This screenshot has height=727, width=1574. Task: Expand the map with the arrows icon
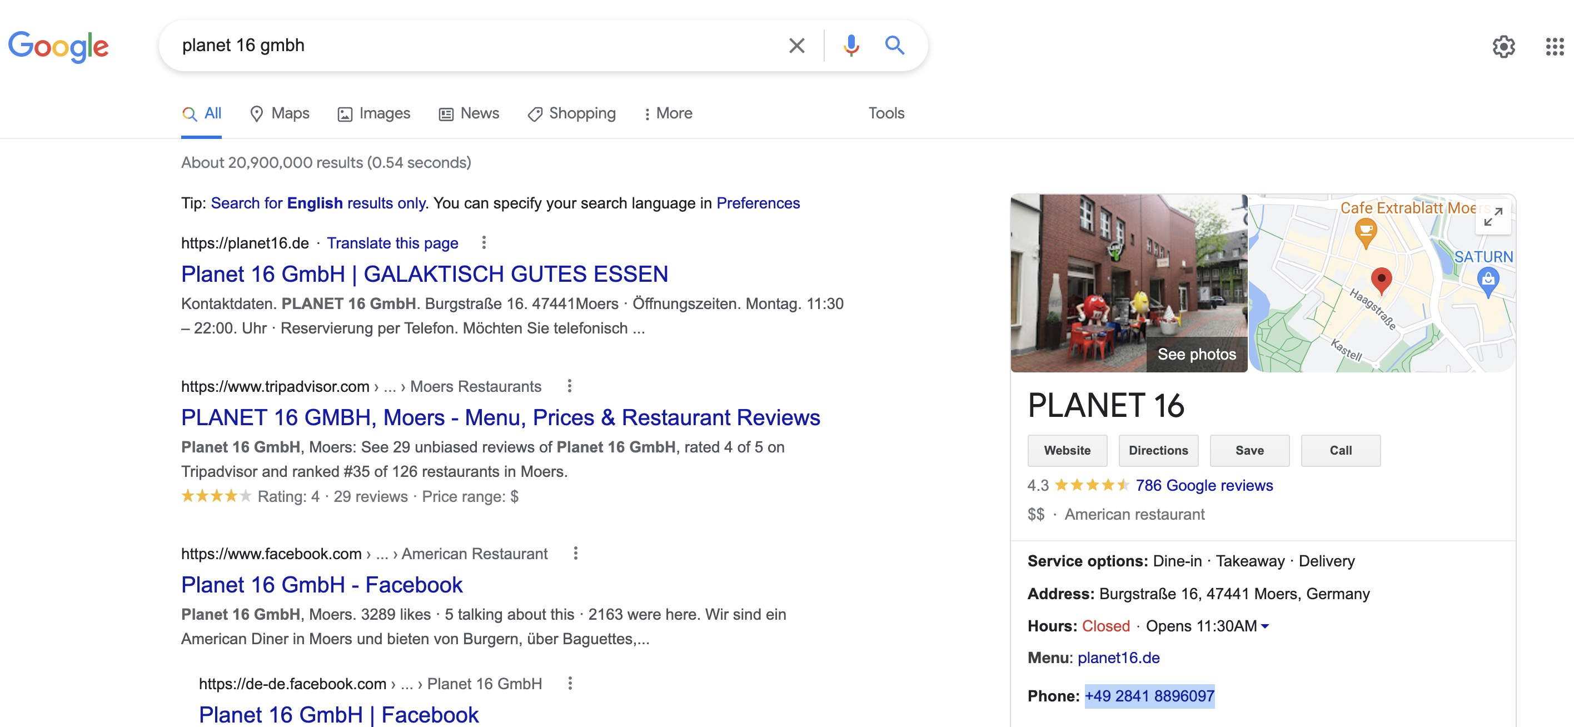pos(1493,216)
